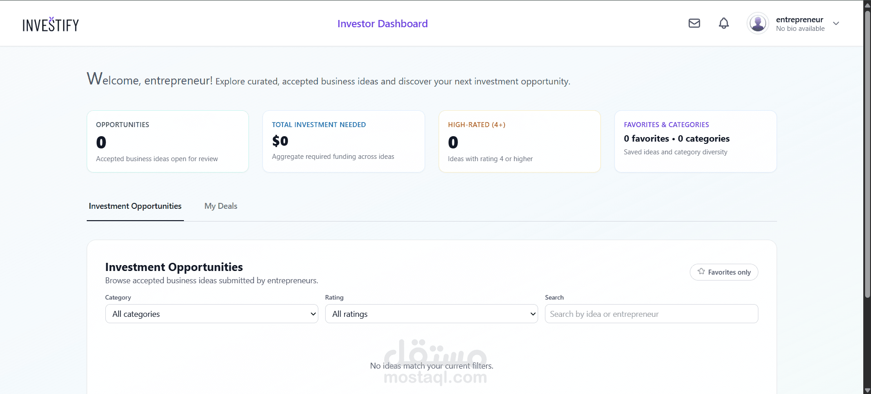
Task: Click the High-Rated (4+) card
Action: [x=519, y=141]
